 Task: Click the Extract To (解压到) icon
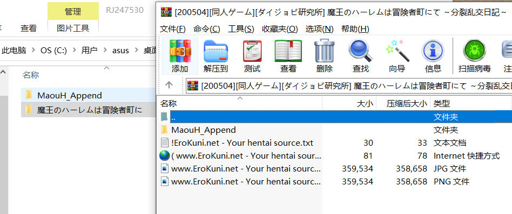pyautogui.click(x=215, y=51)
